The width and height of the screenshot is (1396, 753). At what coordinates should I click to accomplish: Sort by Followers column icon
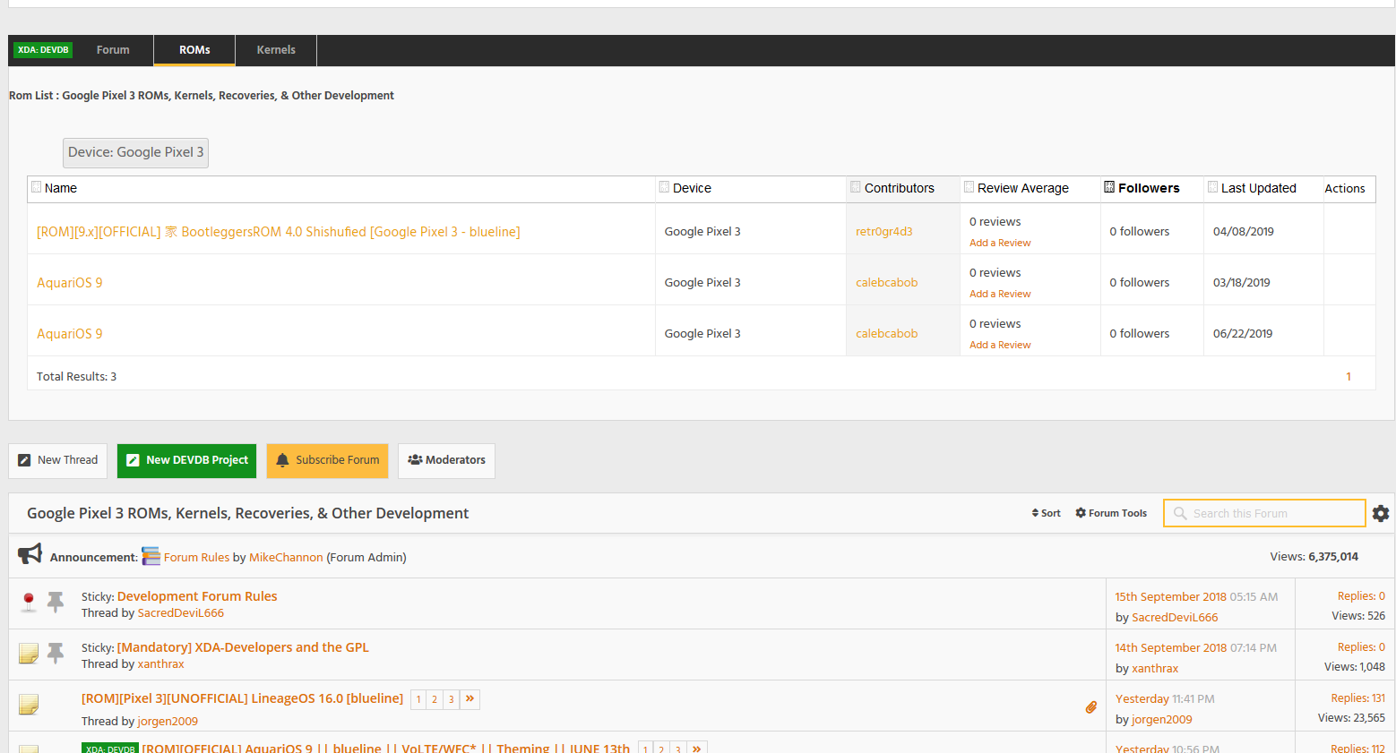coord(1109,187)
